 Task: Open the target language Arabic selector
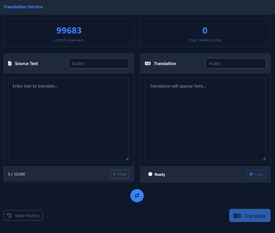pos(235,63)
